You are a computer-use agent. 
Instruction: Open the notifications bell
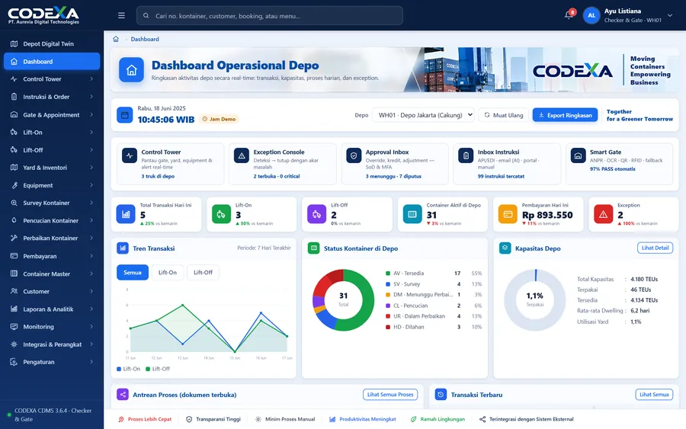569,15
